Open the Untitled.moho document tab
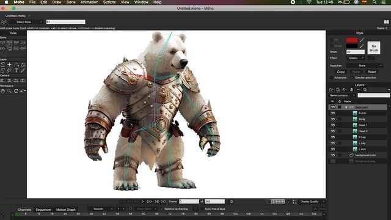This screenshot has height=220, width=391. point(15,16)
